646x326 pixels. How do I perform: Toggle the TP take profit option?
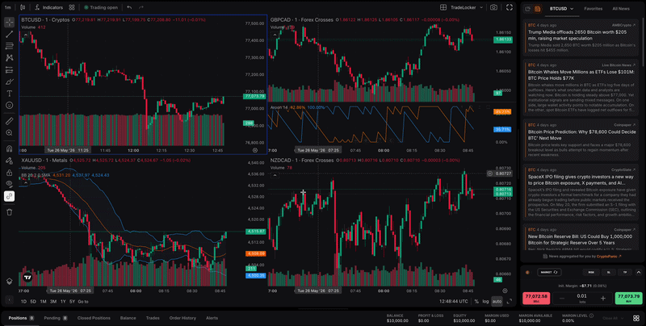click(x=625, y=272)
